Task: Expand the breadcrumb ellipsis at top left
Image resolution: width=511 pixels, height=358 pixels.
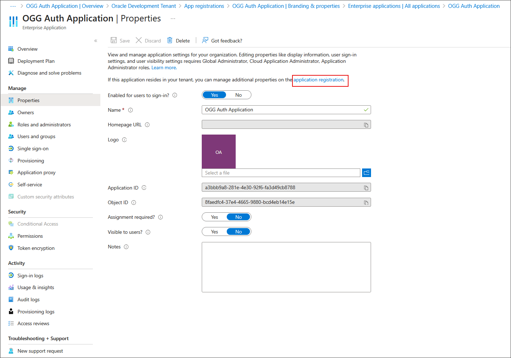Action: (13, 6)
